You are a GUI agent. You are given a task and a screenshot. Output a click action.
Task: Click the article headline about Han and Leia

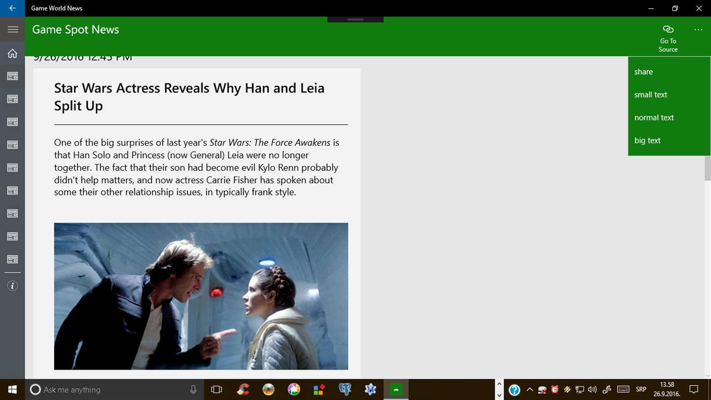pos(189,97)
